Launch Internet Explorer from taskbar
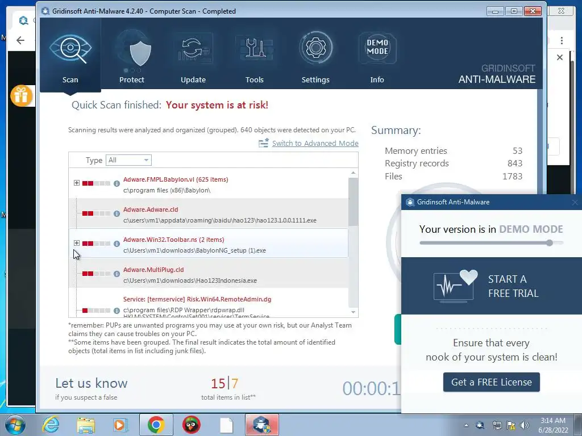 51,425
